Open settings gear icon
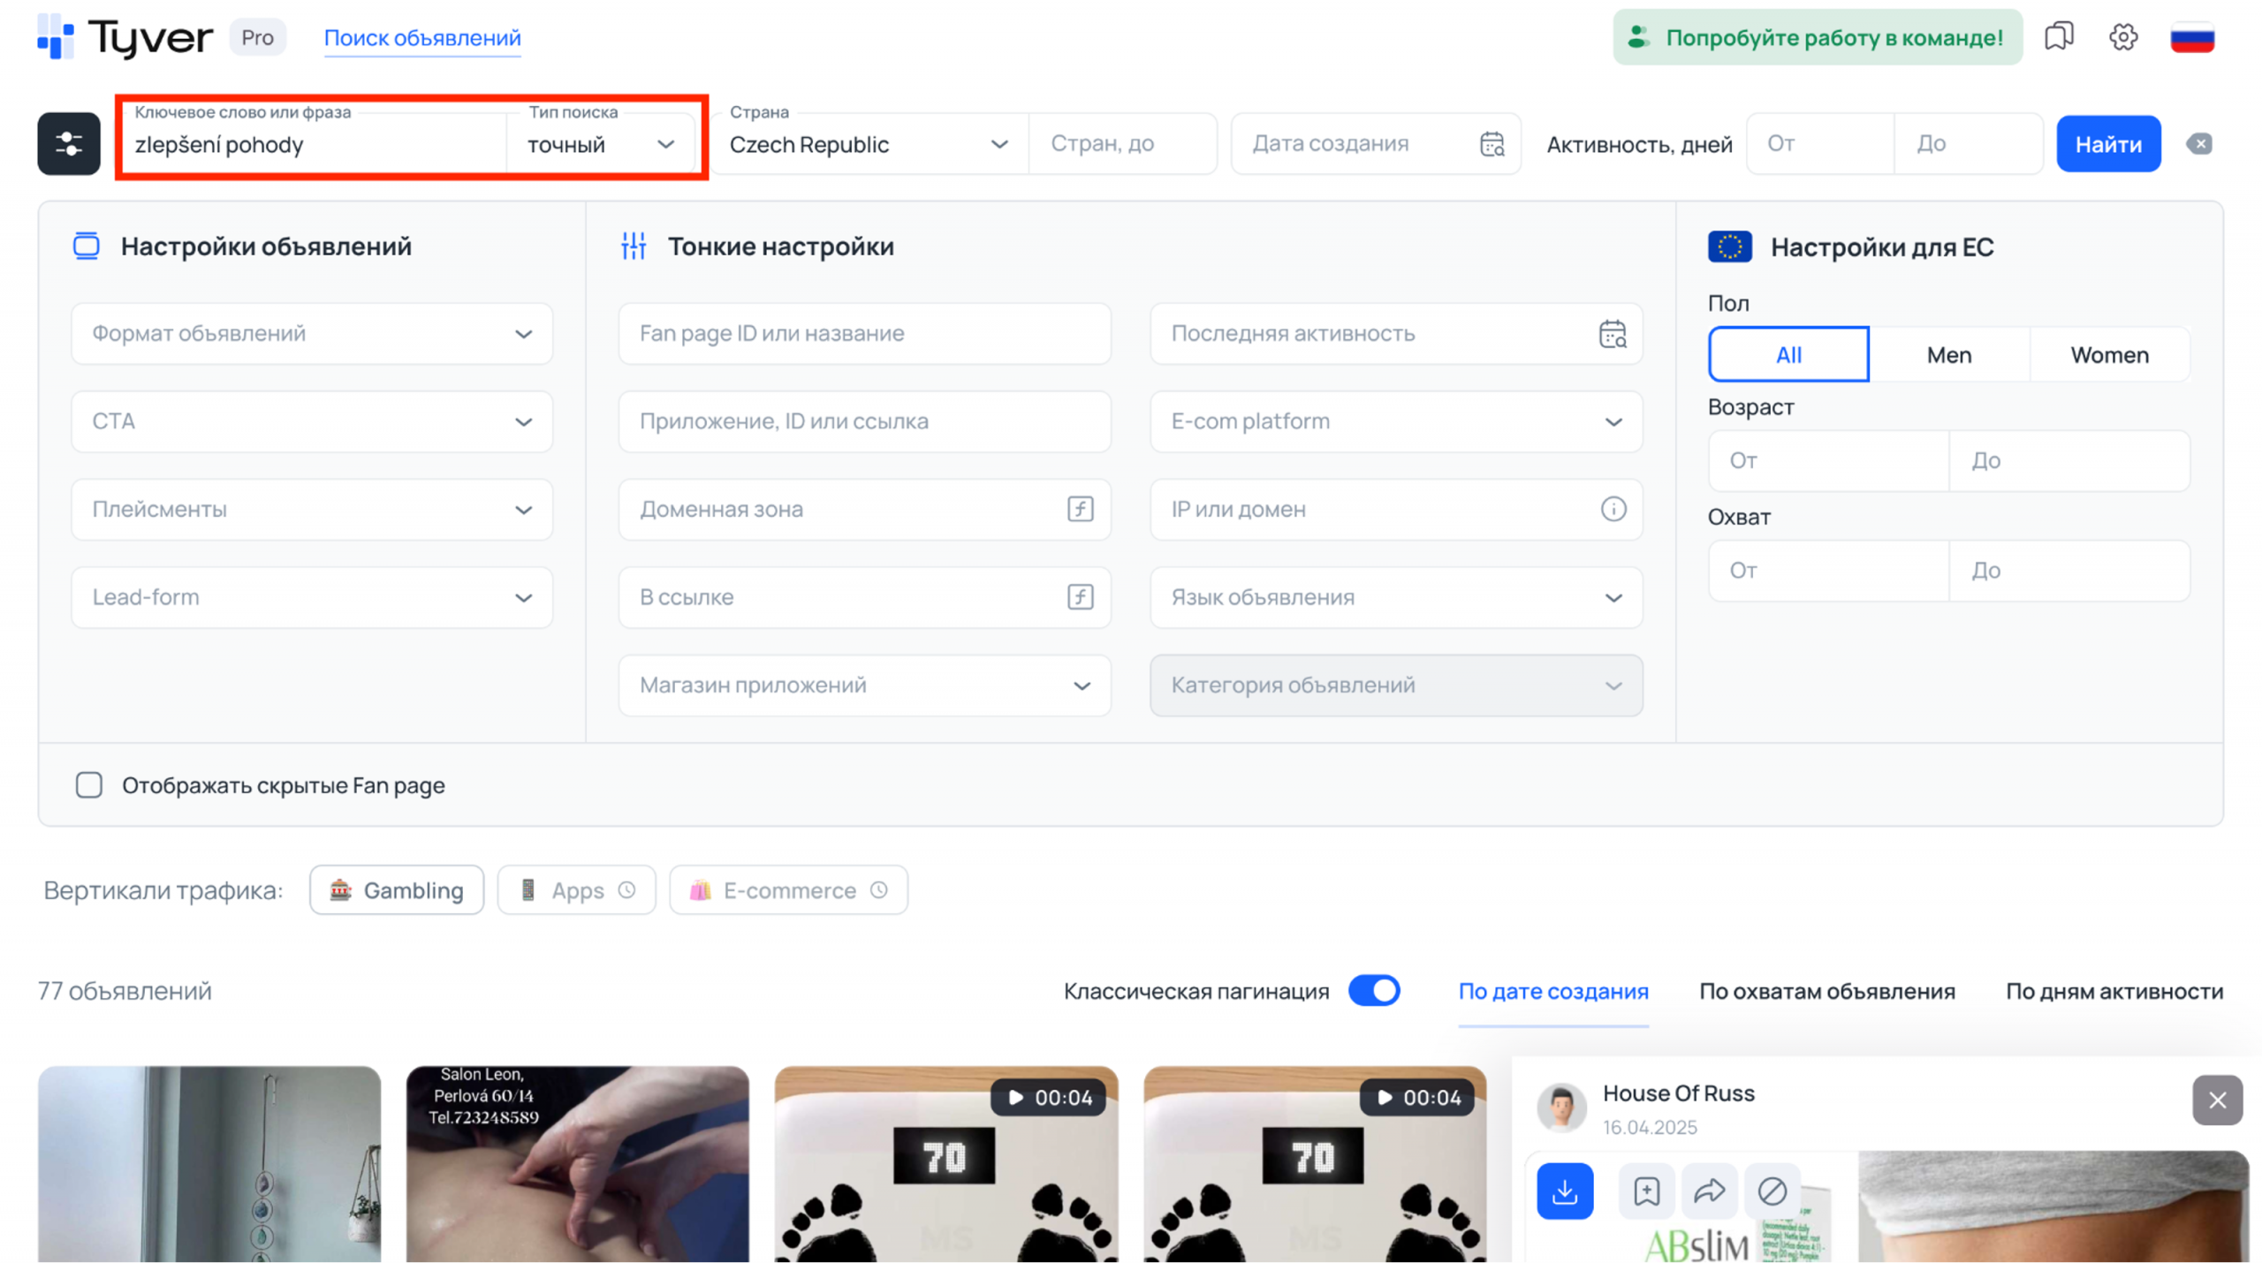 [x=2122, y=37]
